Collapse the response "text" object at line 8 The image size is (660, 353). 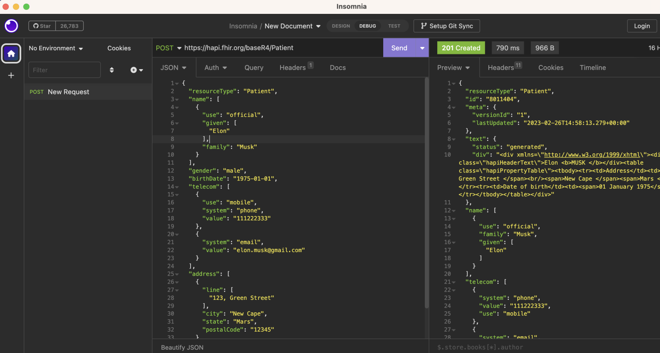click(454, 139)
